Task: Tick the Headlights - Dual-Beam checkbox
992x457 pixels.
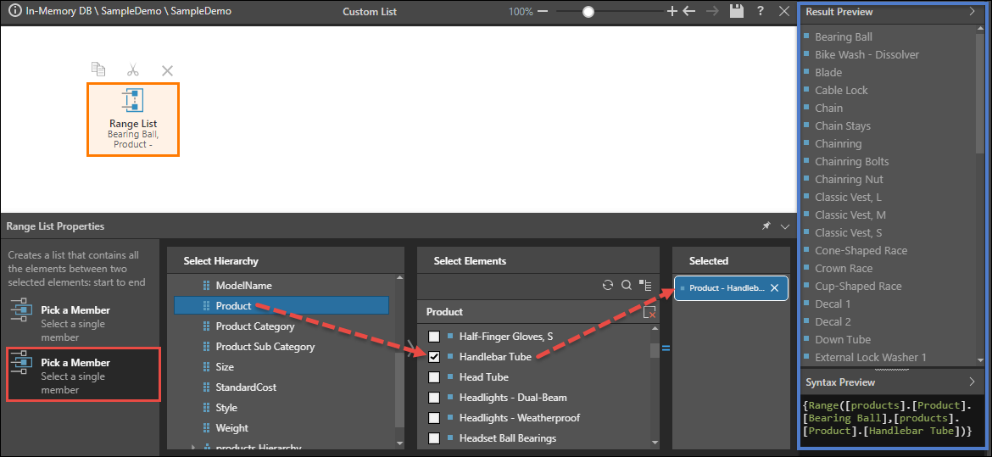Action: [x=434, y=398]
